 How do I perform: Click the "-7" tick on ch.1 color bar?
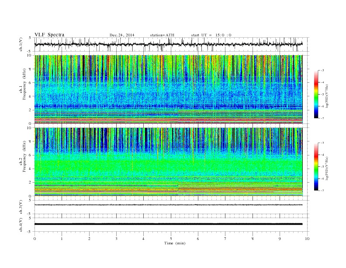pyautogui.click(x=322, y=118)
